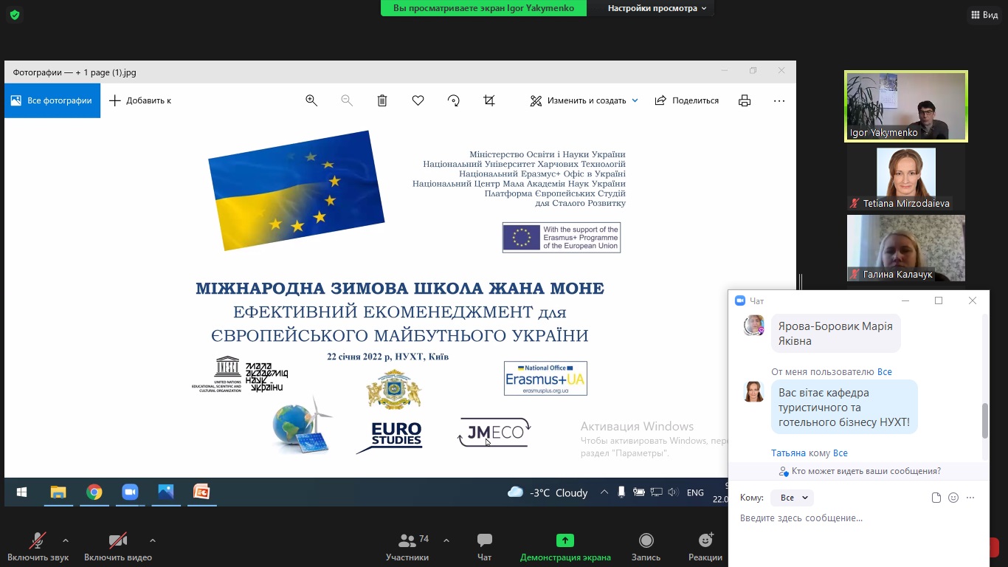This screenshot has width=1008, height=567.
Task: Click the chat panel scrollbar thumb
Action: tap(984, 420)
